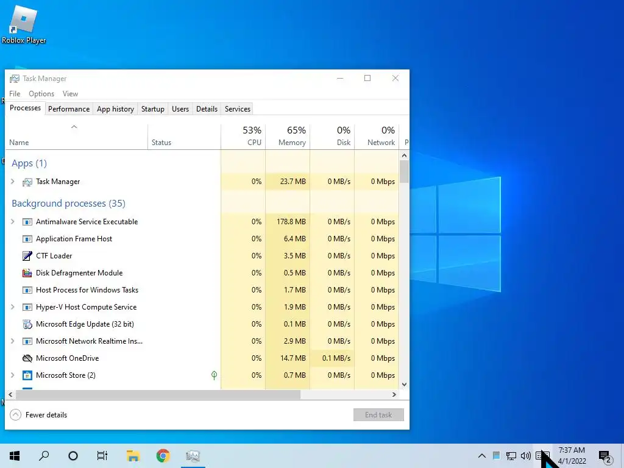Click the Background processes (35) heading
This screenshot has width=624, height=468.
[x=68, y=204]
